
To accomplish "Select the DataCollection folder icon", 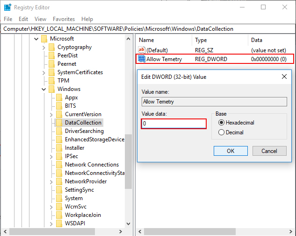I will pyautogui.click(x=59, y=123).
